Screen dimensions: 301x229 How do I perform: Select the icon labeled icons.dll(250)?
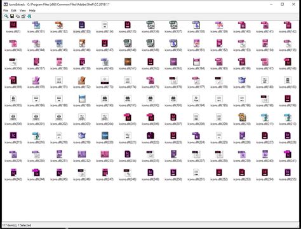[173, 172]
